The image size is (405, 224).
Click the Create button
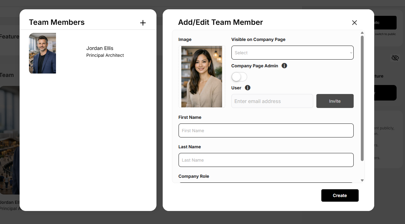340,195
